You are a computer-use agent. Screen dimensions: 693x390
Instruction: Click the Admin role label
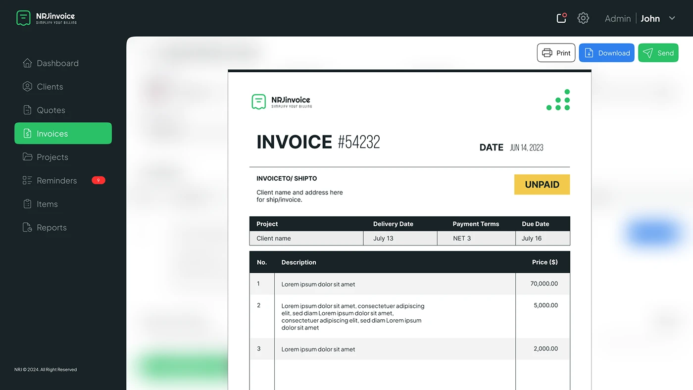pyautogui.click(x=618, y=18)
